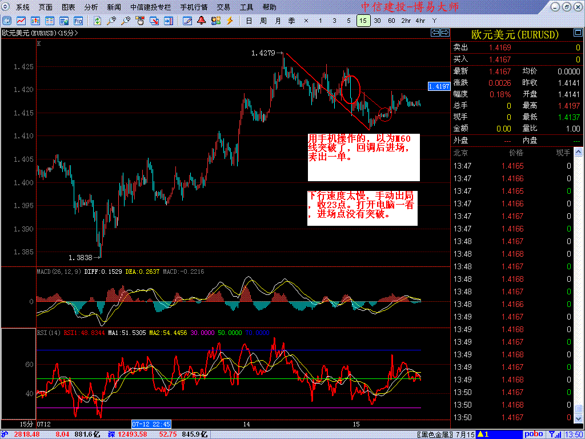Click the 1.4197 price axis label
Image resolution: width=585 pixels, height=439 pixels.
[x=439, y=86]
